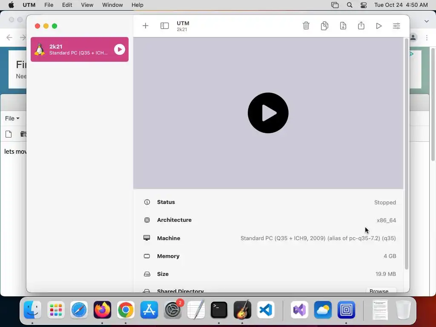436x327 pixels.
Task: Open the UTM menu in the menu bar
Action: pos(29,5)
